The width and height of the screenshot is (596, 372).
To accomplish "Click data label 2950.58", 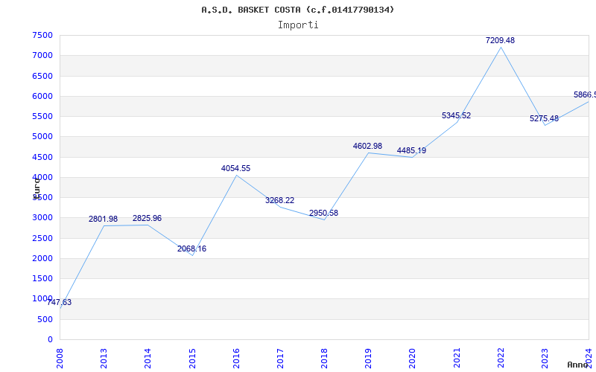I will coord(323,213).
